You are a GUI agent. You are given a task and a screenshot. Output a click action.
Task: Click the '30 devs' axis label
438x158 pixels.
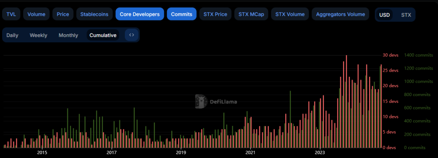390,55
